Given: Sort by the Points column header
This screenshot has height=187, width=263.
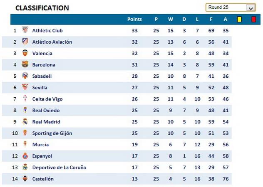Looking at the screenshot, I should click(134, 19).
